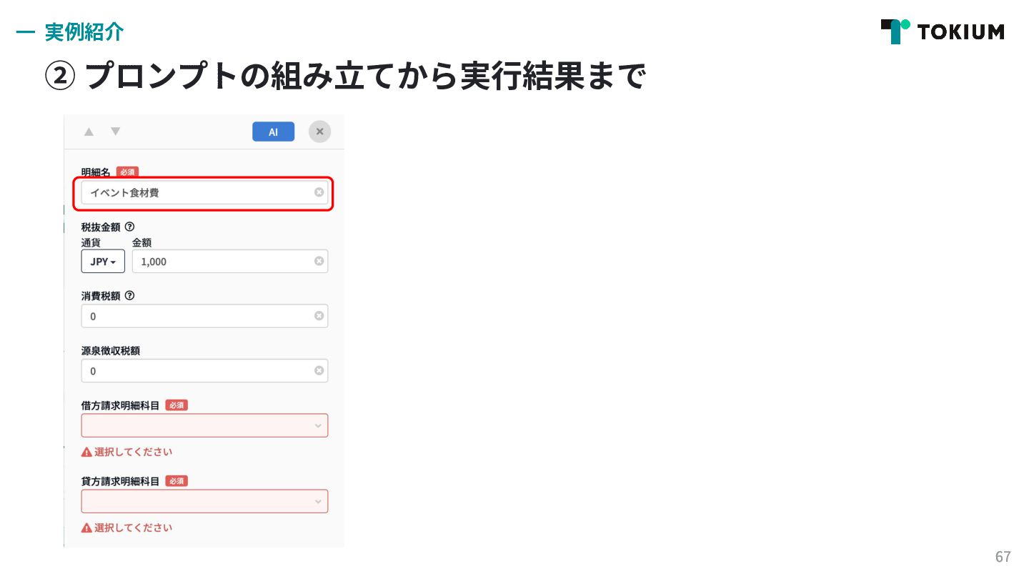Click the up arrow navigation icon
This screenshot has height=579, width=1029.
89,132
